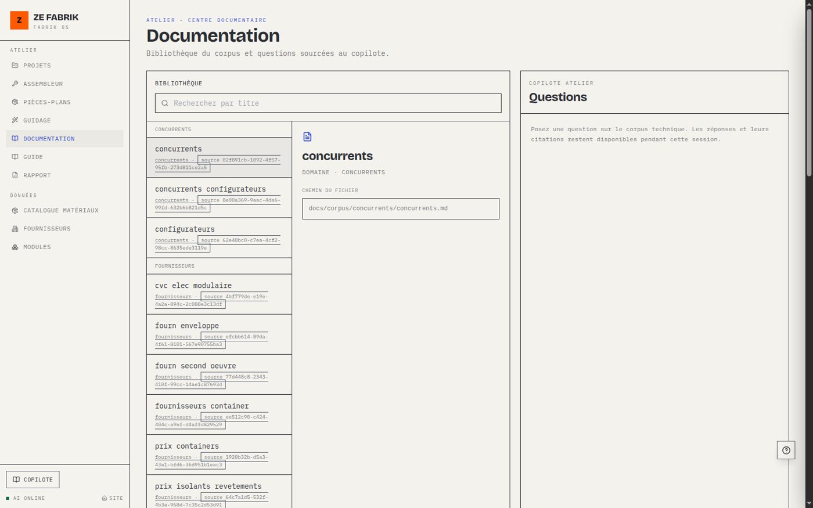Viewport: 813px width, 508px height.
Task: Click the Documentation book icon in sidebar
Action: tap(15, 139)
